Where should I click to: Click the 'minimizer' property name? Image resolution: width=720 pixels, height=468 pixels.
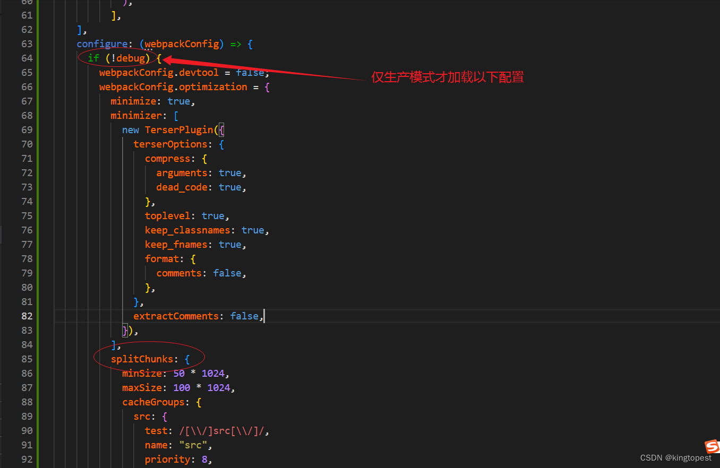tap(136, 115)
